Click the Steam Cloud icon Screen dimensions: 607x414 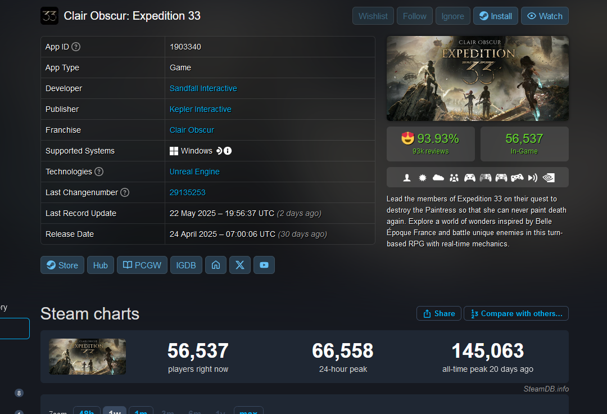tap(438, 177)
